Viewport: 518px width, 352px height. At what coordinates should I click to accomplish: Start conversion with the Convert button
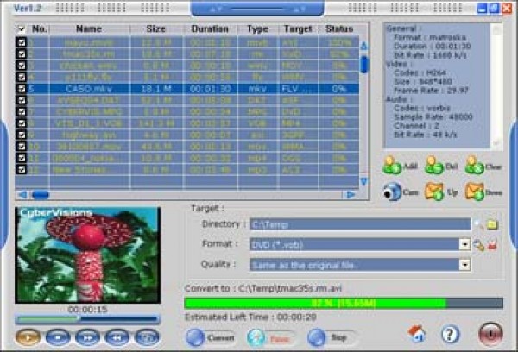[x=211, y=337]
